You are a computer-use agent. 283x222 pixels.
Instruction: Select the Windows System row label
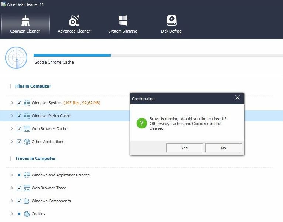(x=47, y=103)
